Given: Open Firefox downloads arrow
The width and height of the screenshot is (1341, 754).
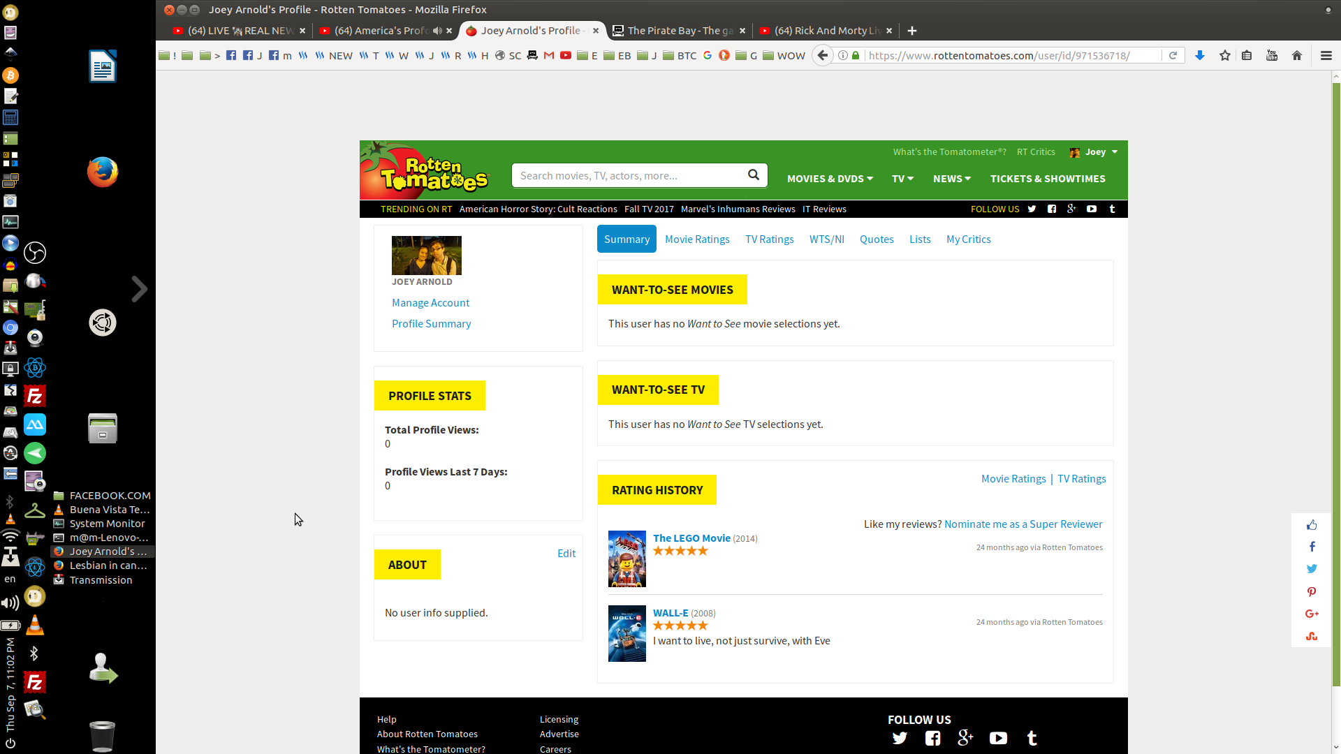Looking at the screenshot, I should (1200, 55).
